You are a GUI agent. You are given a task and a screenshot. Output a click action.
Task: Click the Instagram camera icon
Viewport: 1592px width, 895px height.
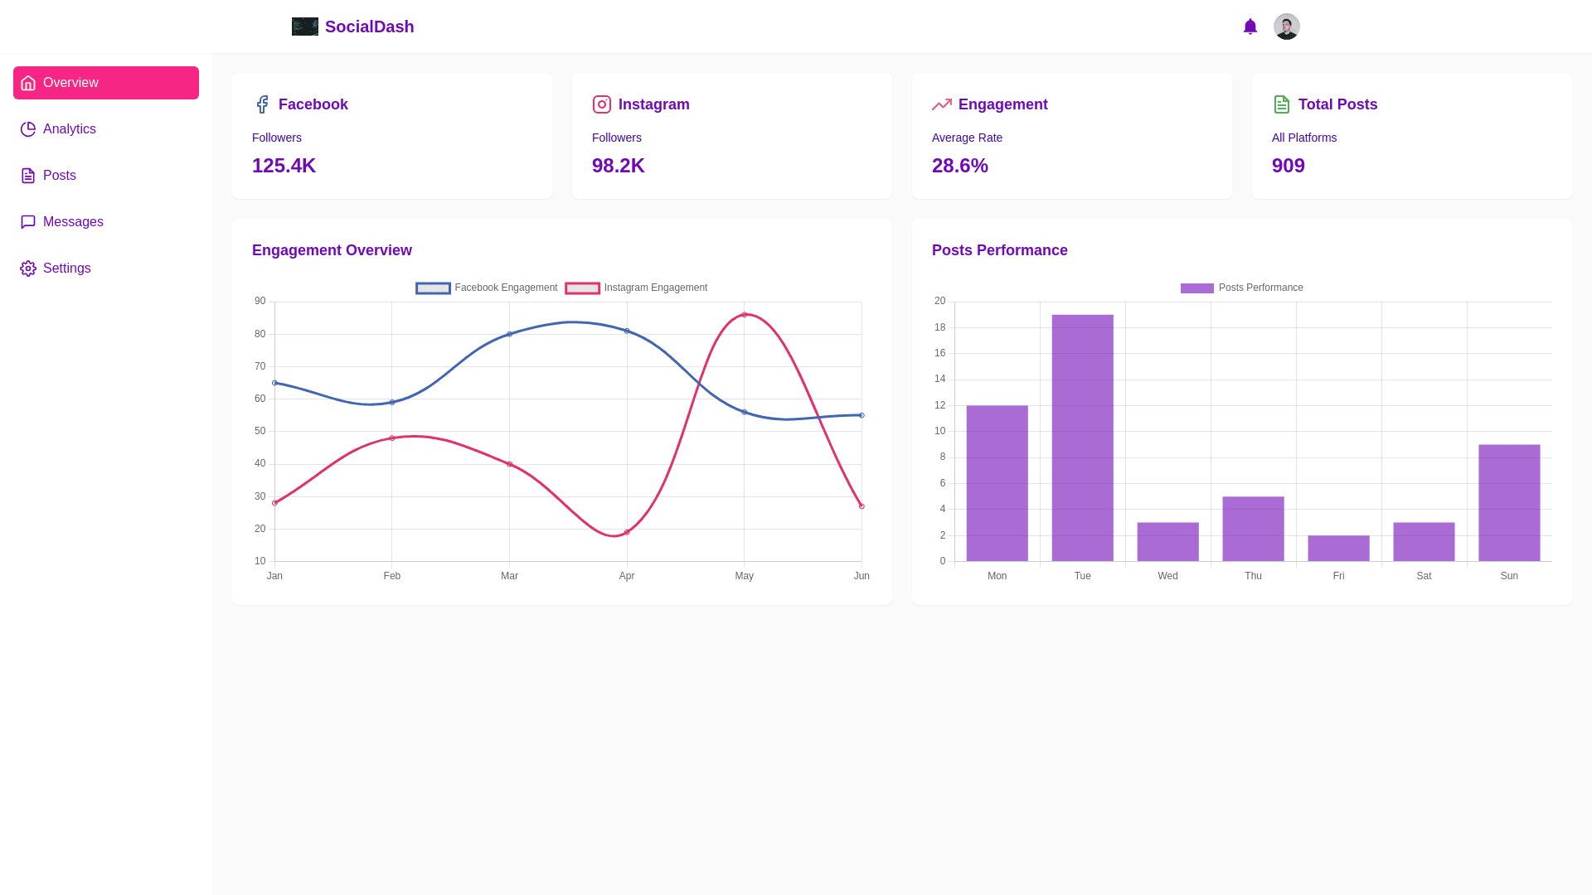click(602, 104)
